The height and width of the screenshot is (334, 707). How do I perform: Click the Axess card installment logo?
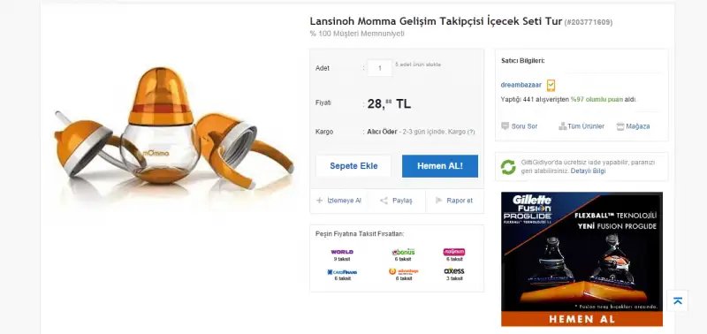click(454, 271)
